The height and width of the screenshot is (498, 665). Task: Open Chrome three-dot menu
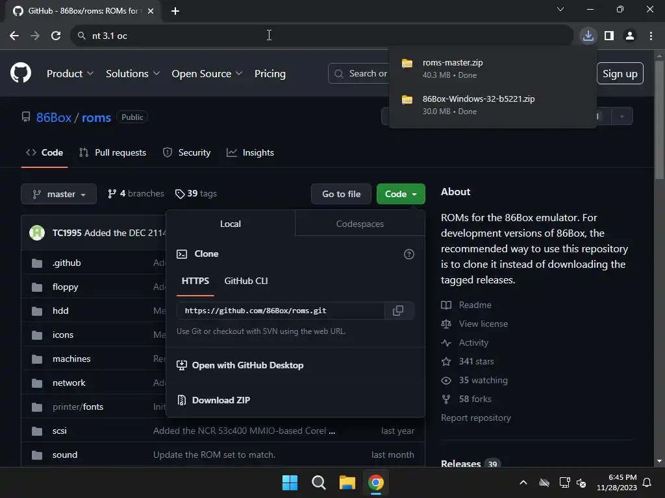tap(651, 36)
